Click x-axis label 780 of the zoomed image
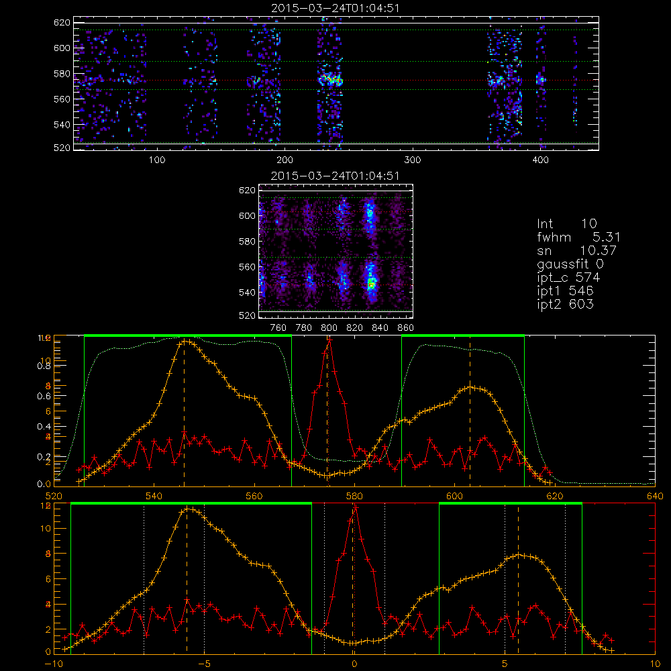The image size is (671, 671). [304, 328]
